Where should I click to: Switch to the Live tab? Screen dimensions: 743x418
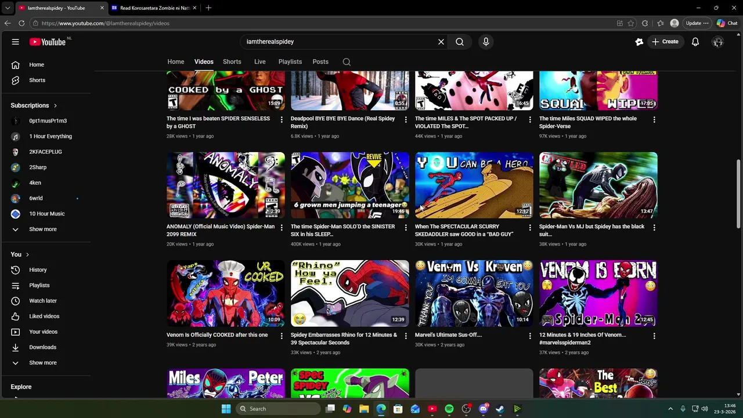click(x=260, y=62)
